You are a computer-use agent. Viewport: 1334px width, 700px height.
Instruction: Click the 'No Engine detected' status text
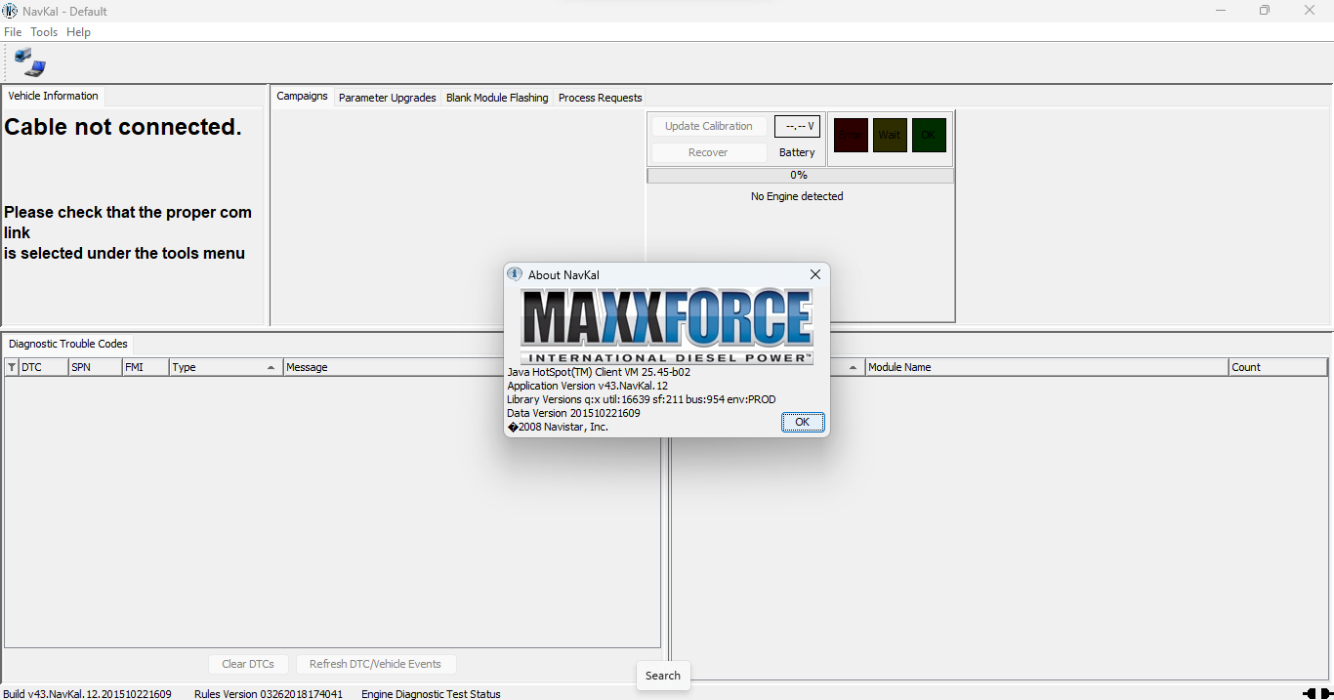pos(797,196)
